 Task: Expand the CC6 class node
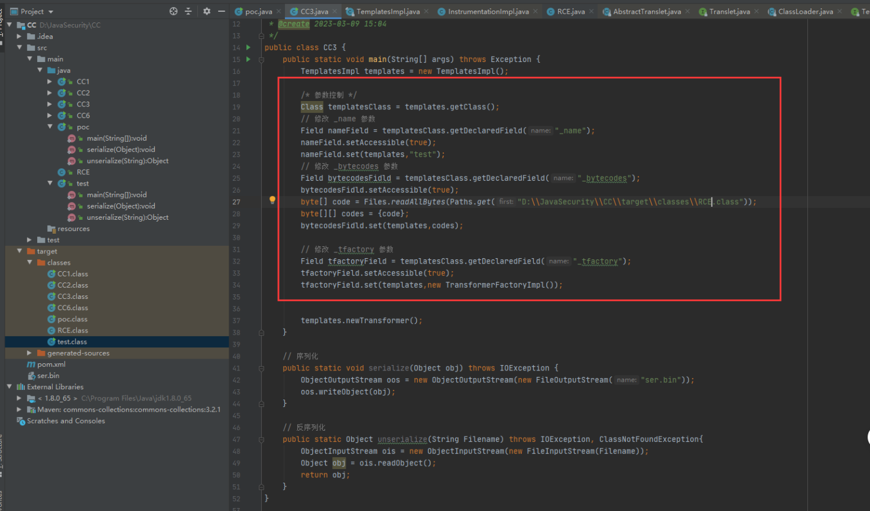[x=50, y=115]
